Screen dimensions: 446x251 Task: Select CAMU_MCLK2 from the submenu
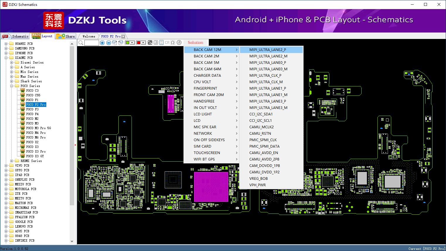(271, 127)
